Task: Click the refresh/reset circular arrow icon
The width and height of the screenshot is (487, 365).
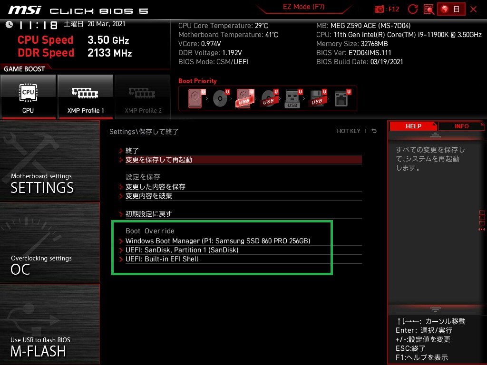Action: coord(412,9)
